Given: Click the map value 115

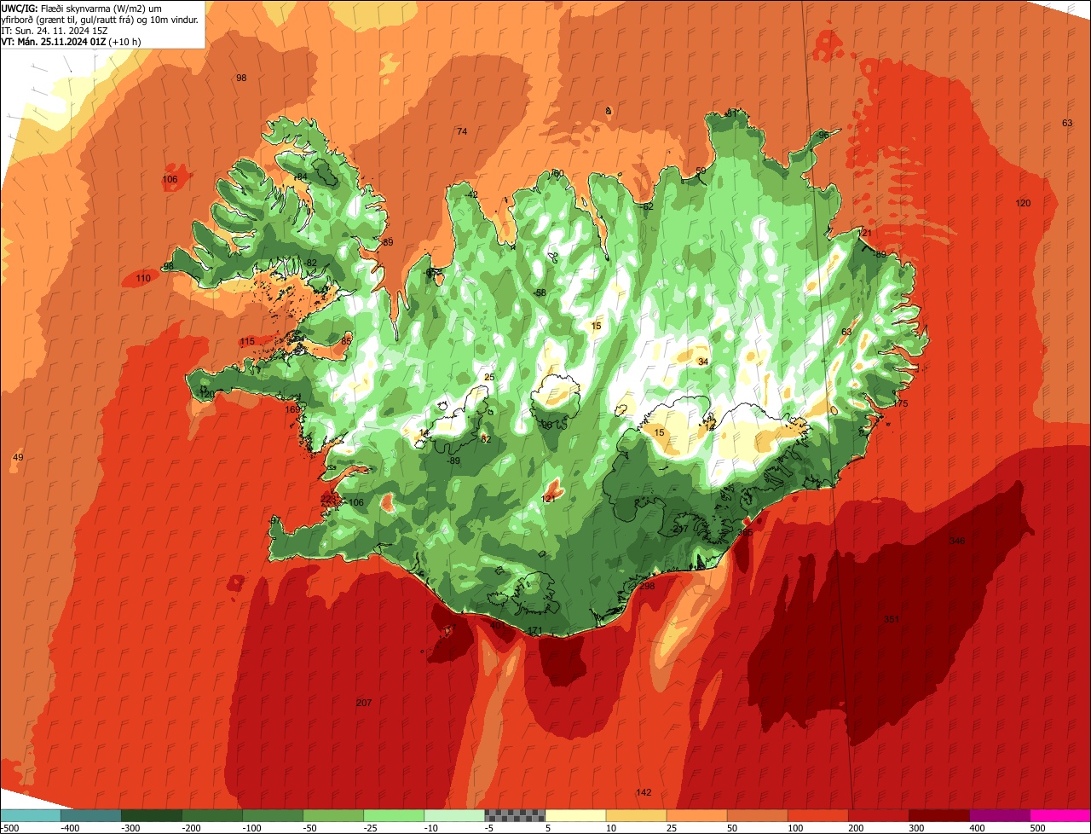Looking at the screenshot, I should coord(247,341).
